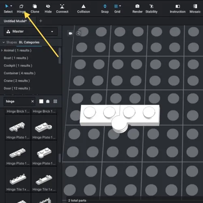Open the Render tool

137,9
